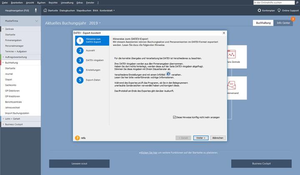Open Startseite under Zentrale

(x=10, y=35)
